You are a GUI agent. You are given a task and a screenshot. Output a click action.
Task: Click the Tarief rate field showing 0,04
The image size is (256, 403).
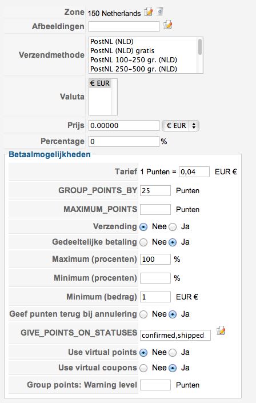[x=194, y=171]
